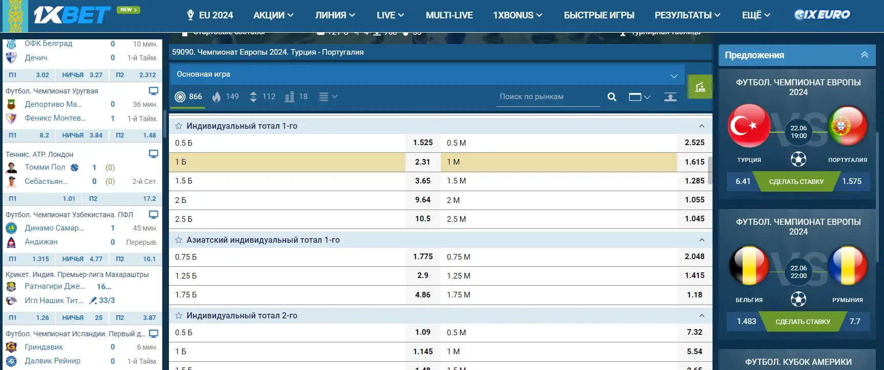
Task: Bet П2 2.312 on ОФК Белград-Дечич
Action: click(136, 75)
